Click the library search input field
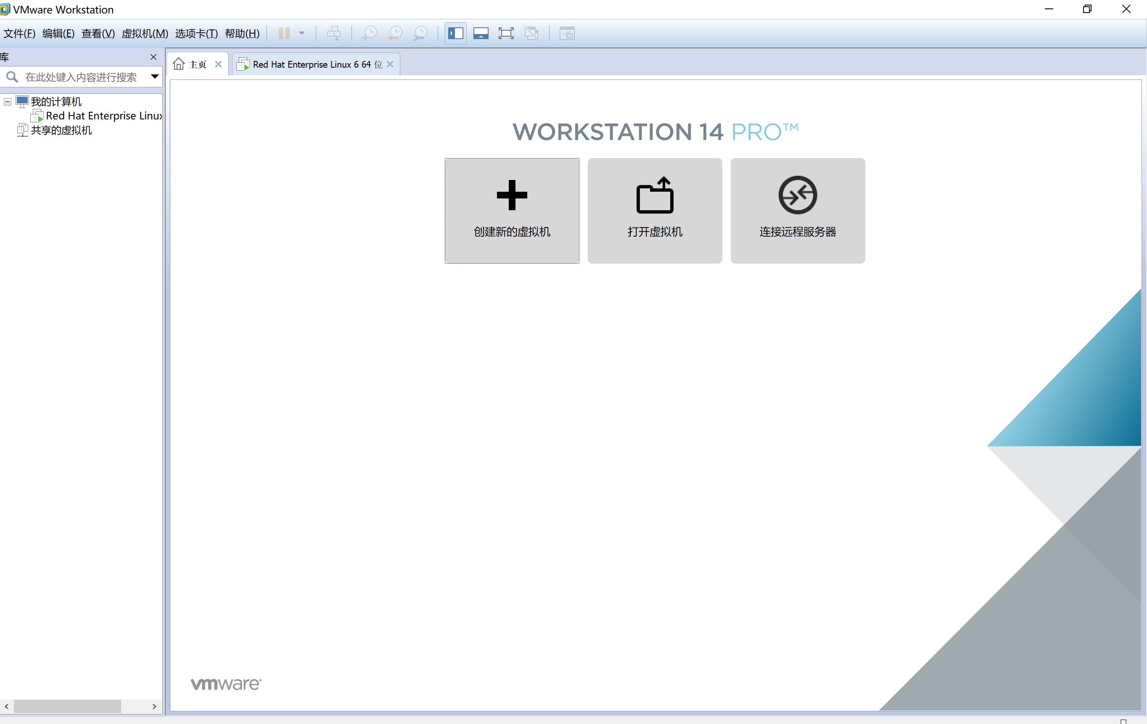 pos(81,77)
